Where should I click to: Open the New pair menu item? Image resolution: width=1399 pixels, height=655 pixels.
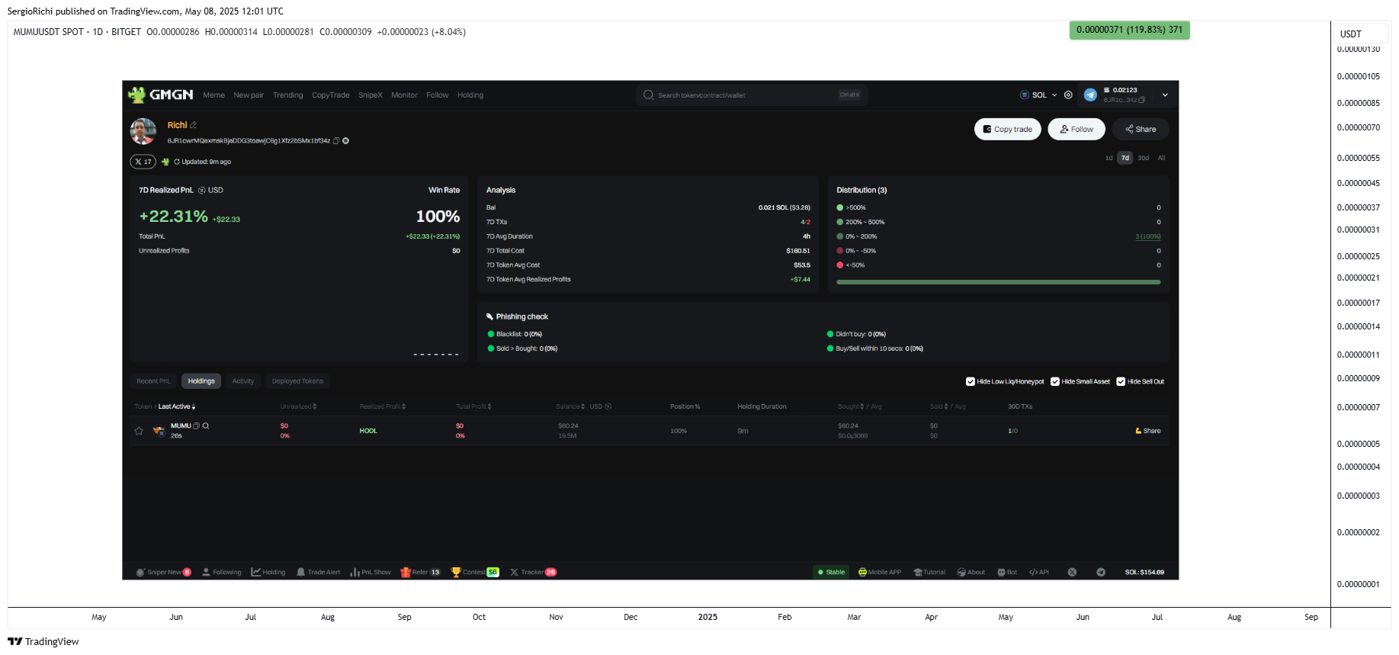[x=249, y=95]
